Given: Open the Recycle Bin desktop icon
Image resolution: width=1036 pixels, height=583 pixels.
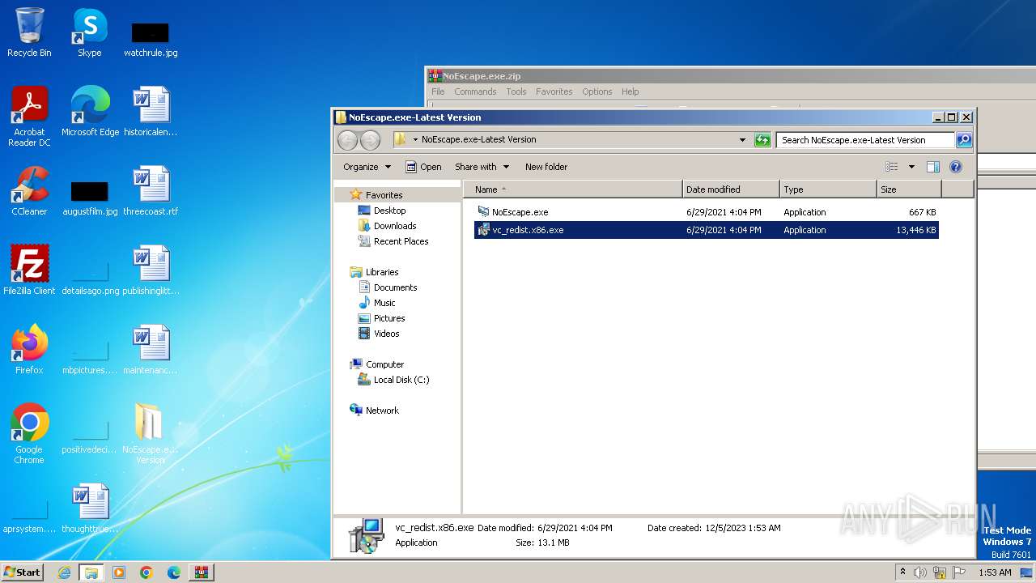Looking at the screenshot, I should 29,32.
